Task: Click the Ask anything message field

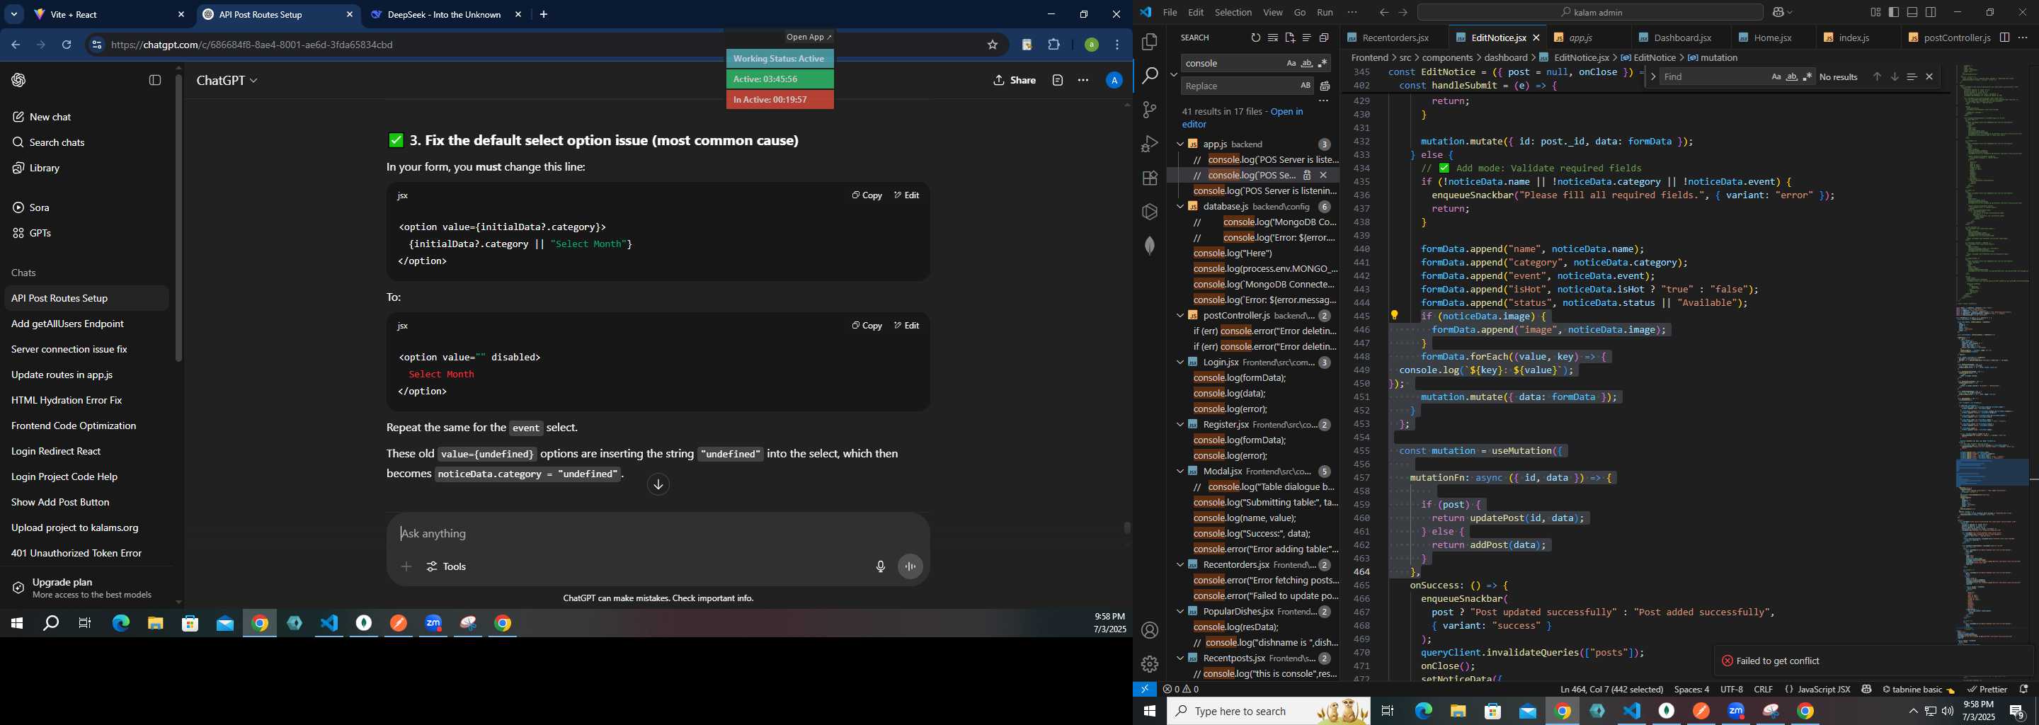Action: (x=657, y=535)
